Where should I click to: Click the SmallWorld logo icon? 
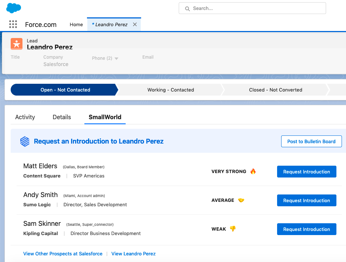coord(25,141)
